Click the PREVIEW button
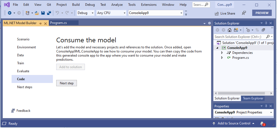 [x=262, y=13]
